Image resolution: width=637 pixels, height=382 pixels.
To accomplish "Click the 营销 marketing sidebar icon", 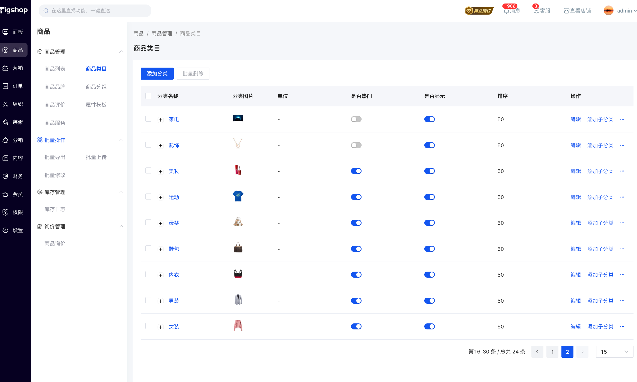I will point(6,68).
